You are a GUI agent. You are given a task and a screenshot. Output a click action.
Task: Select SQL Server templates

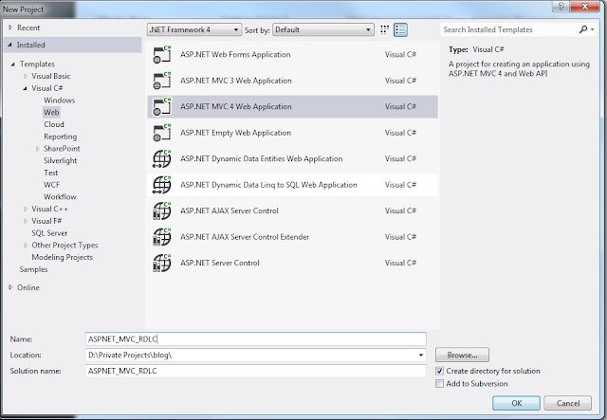49,233
